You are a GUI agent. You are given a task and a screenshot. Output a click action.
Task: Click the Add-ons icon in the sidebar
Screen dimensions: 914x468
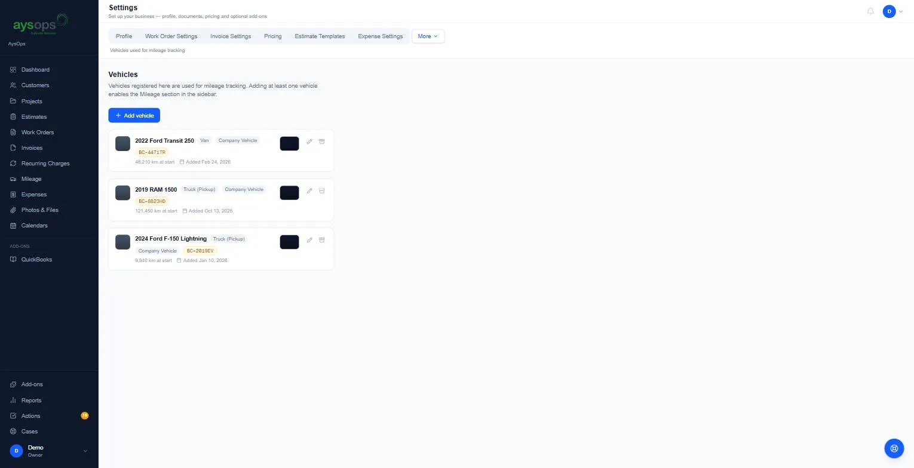click(13, 384)
